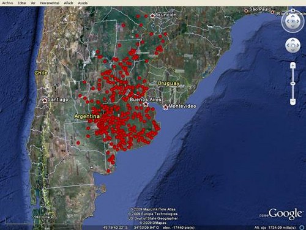The image size is (306, 230).
Task: Open the Herramientas menu
Action: tap(50, 3)
